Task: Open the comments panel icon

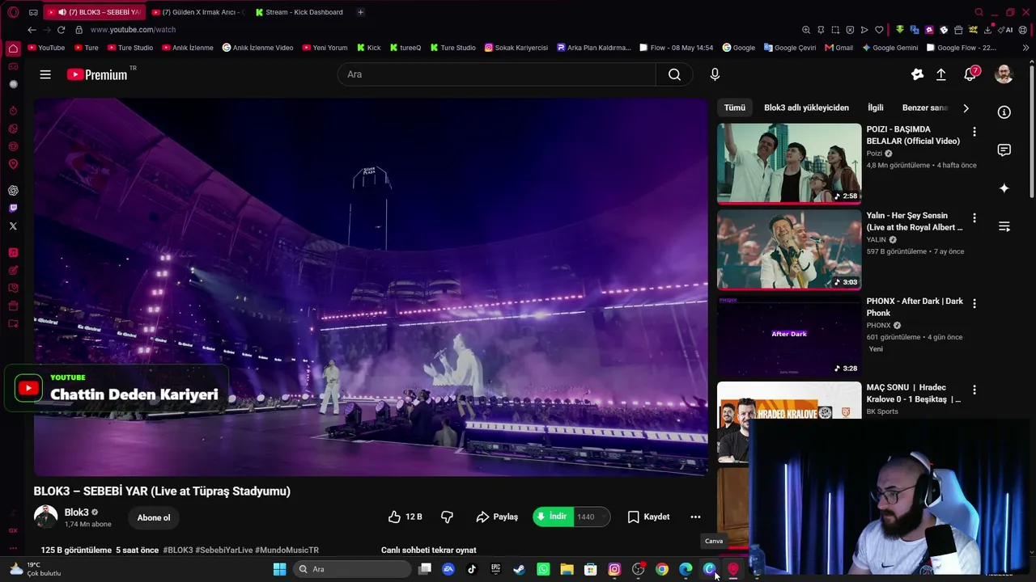Action: click(x=1004, y=150)
